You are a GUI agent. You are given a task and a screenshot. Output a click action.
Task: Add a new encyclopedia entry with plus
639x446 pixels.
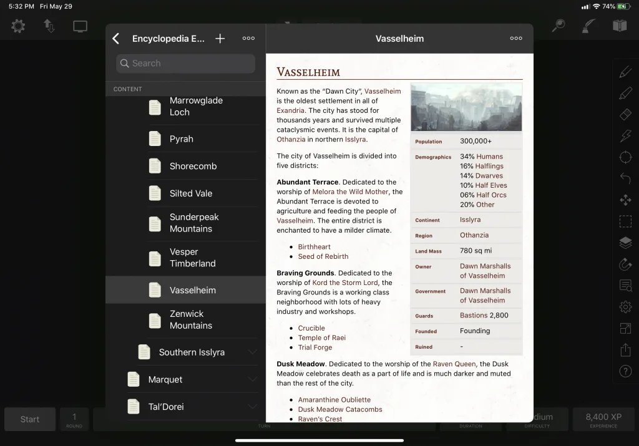point(220,39)
